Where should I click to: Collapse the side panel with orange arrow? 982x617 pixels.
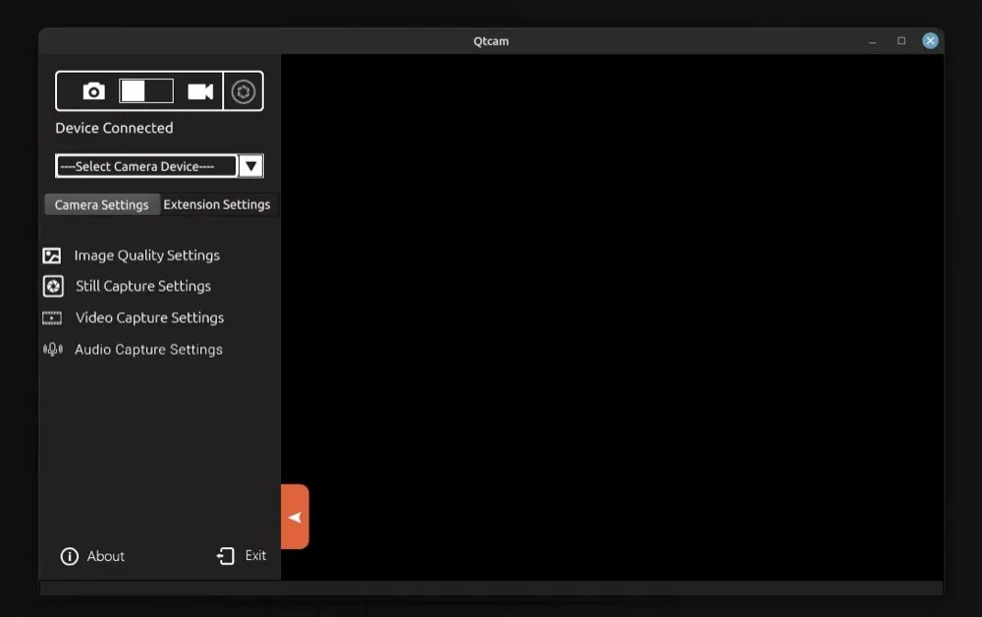point(294,516)
